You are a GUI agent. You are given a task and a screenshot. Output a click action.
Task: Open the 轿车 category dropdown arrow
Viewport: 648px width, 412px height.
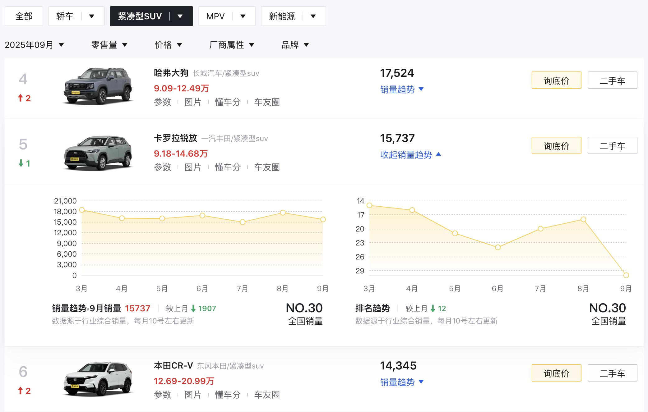91,16
